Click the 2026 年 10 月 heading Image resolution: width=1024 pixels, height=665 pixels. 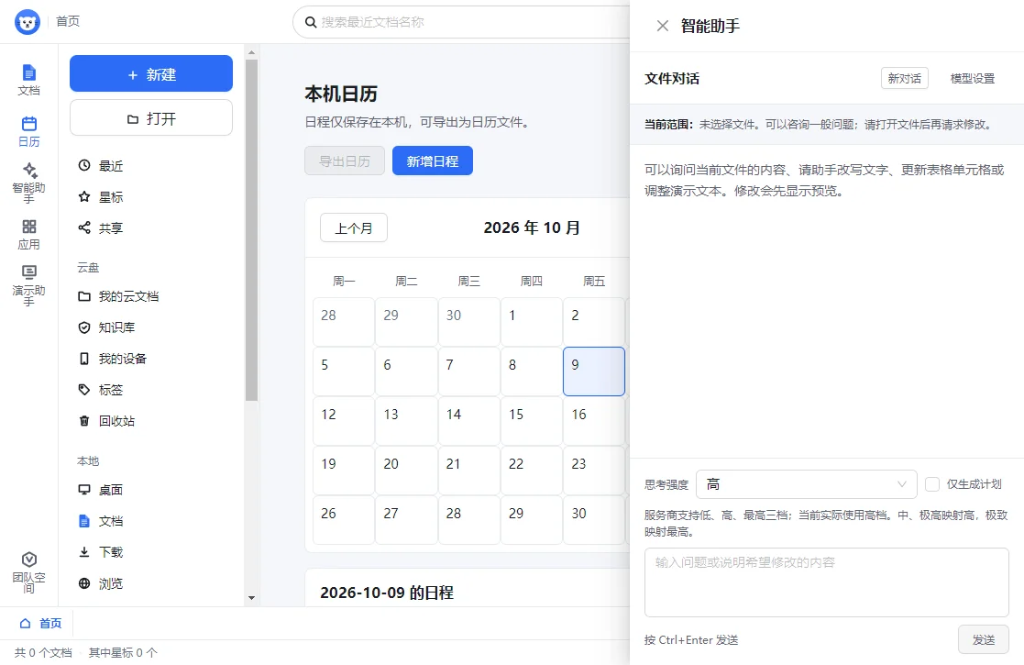click(532, 228)
